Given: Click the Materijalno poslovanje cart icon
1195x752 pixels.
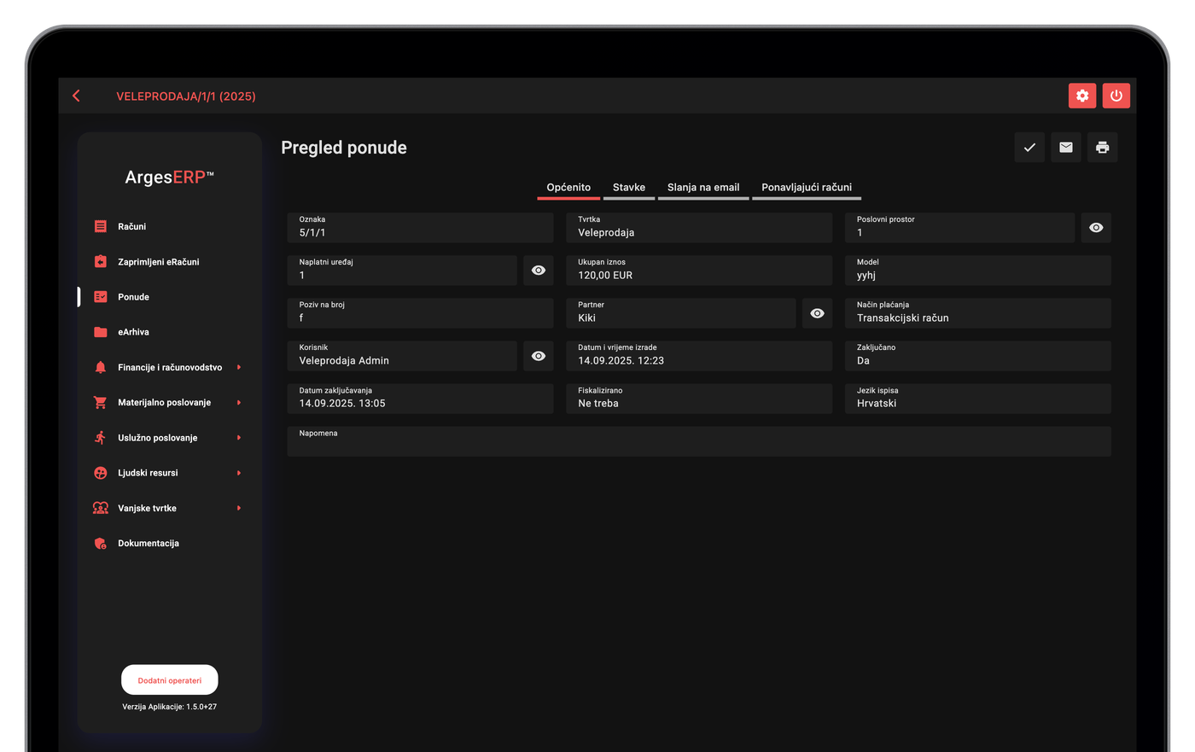Looking at the screenshot, I should pos(101,402).
